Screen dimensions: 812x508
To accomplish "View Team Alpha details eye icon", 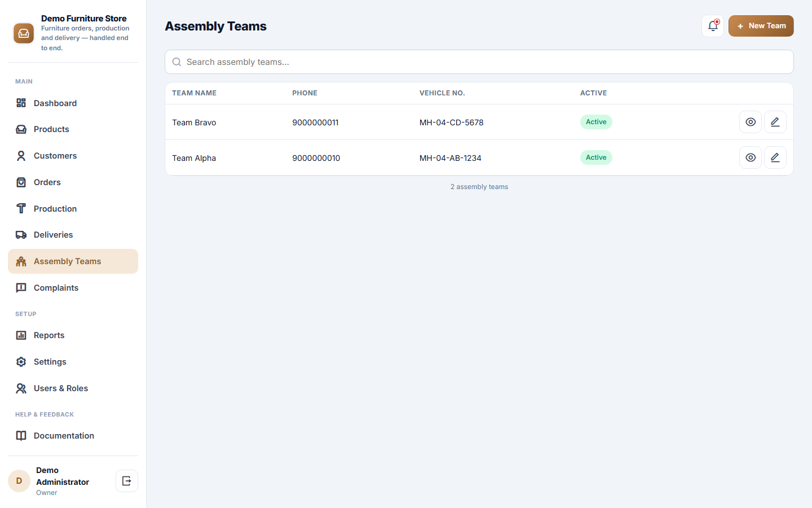I will pyautogui.click(x=751, y=157).
